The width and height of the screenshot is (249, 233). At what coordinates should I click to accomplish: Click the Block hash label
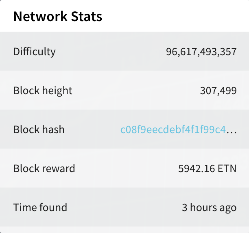click(39, 129)
